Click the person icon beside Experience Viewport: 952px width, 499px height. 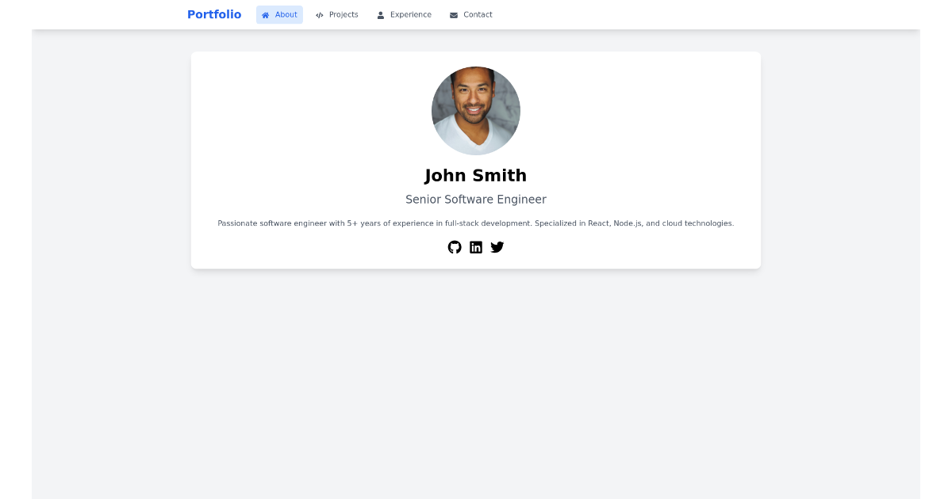click(379, 14)
